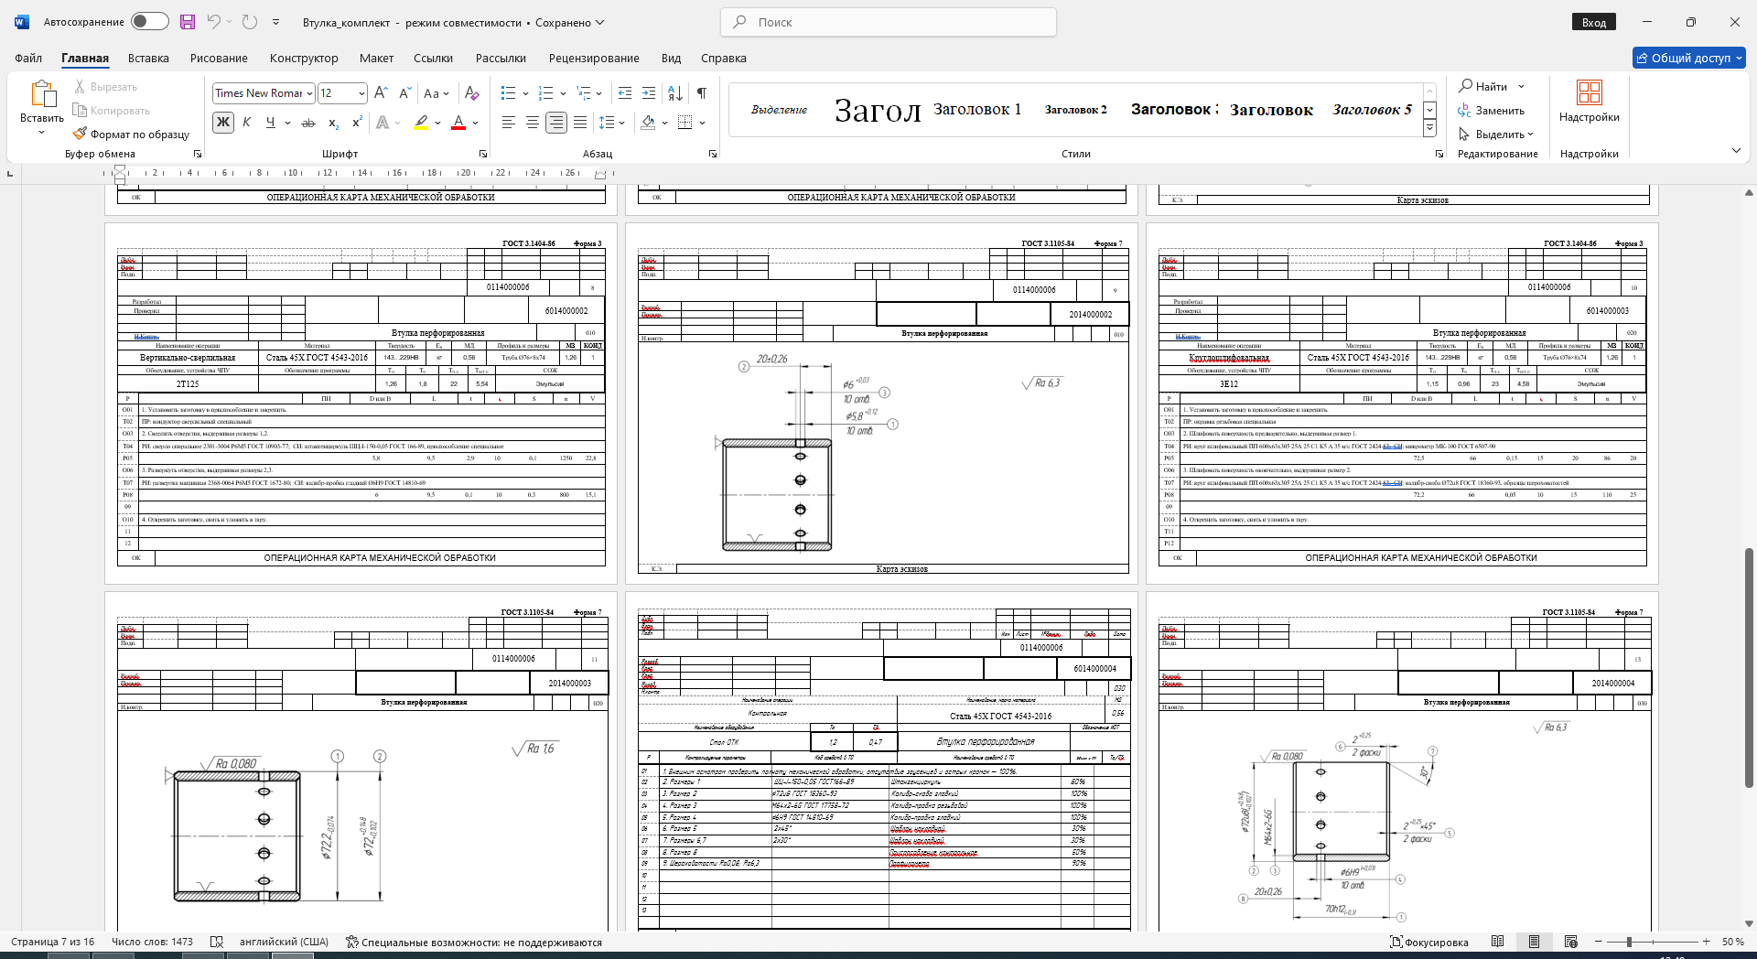This screenshot has height=959, width=1757.
Task: Click the Sort A-Z icon
Action: point(675,93)
